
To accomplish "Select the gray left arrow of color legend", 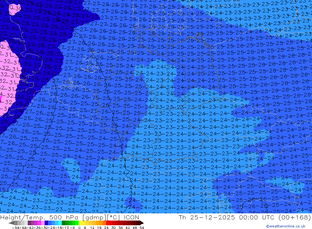I will (11, 223).
